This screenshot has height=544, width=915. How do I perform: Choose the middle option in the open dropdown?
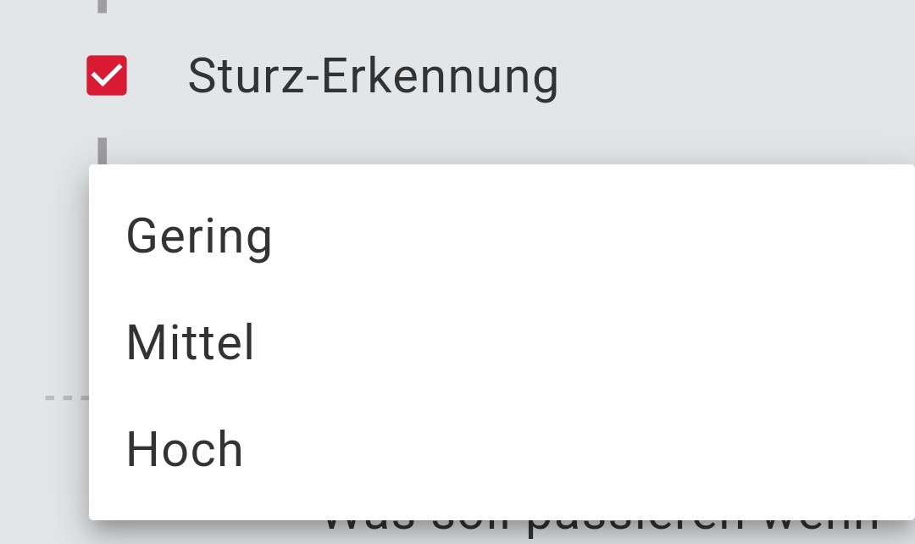[x=188, y=342]
